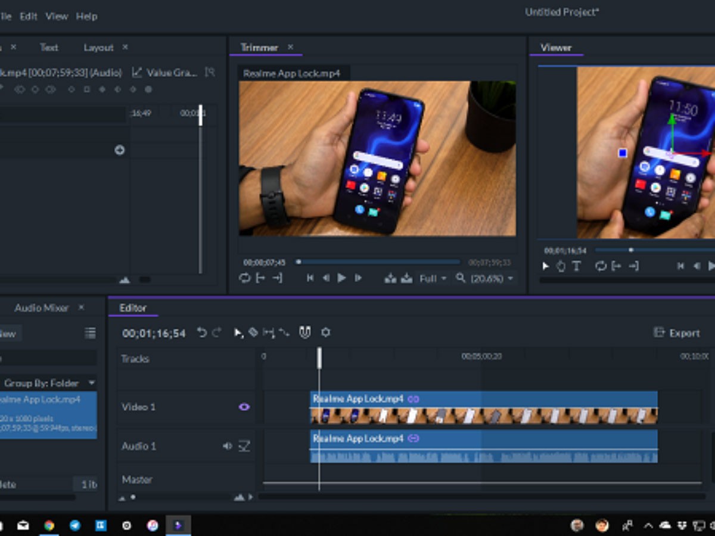
Task: Select the Viewer Text tool
Action: 576,266
